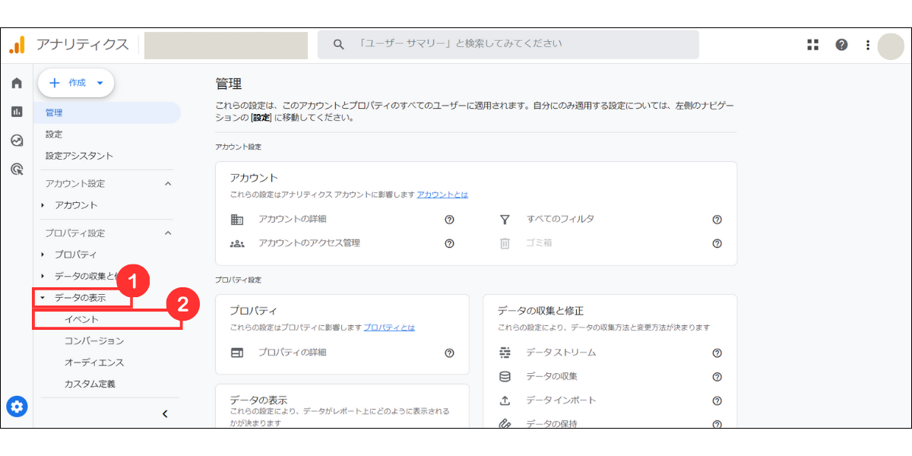Click help icon next to すべてのフィルタ
912x456 pixels.
[x=717, y=220]
